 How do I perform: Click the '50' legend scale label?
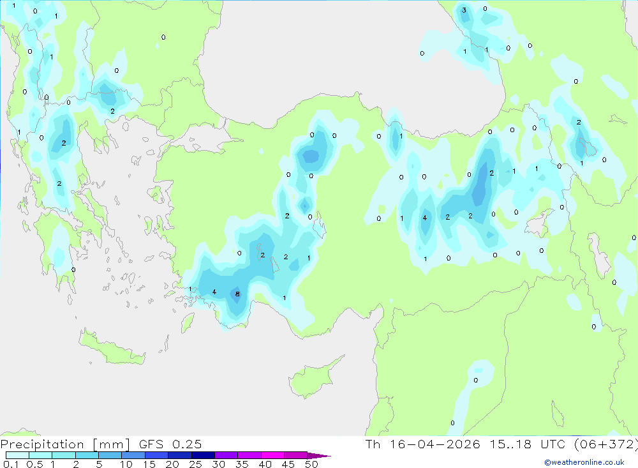click(x=311, y=464)
